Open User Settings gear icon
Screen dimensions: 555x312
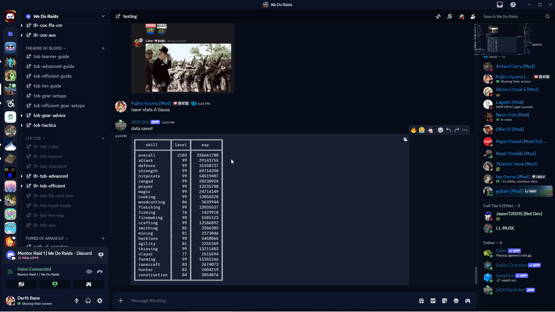click(x=100, y=301)
